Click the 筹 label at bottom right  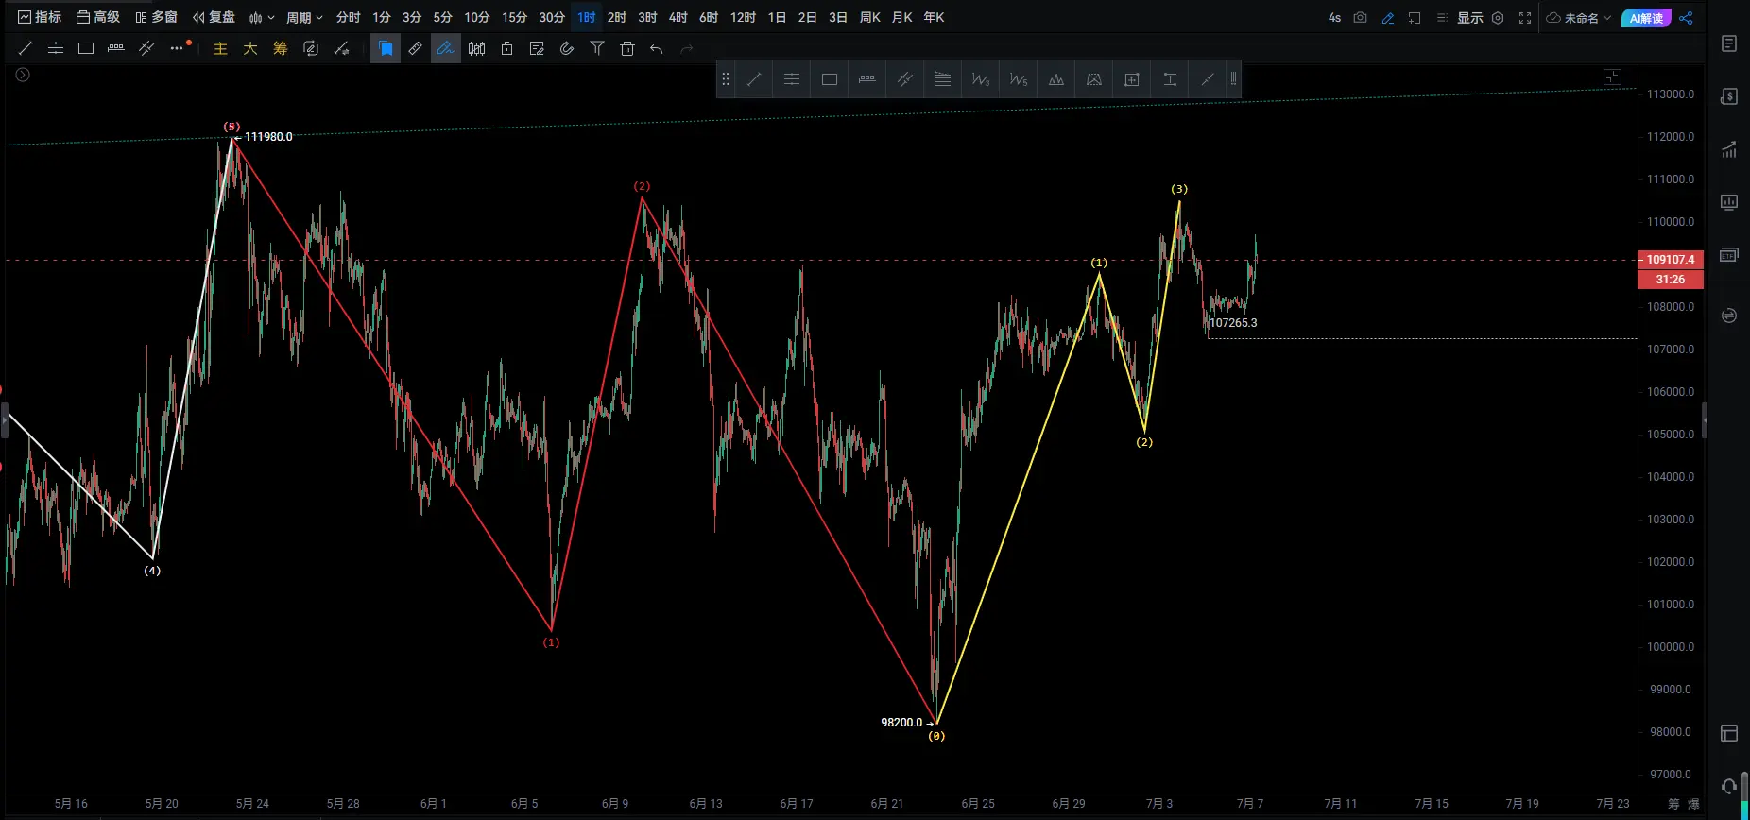[1673, 804]
